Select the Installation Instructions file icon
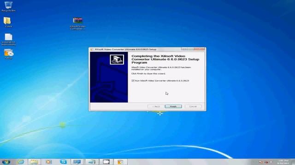 tap(8, 39)
